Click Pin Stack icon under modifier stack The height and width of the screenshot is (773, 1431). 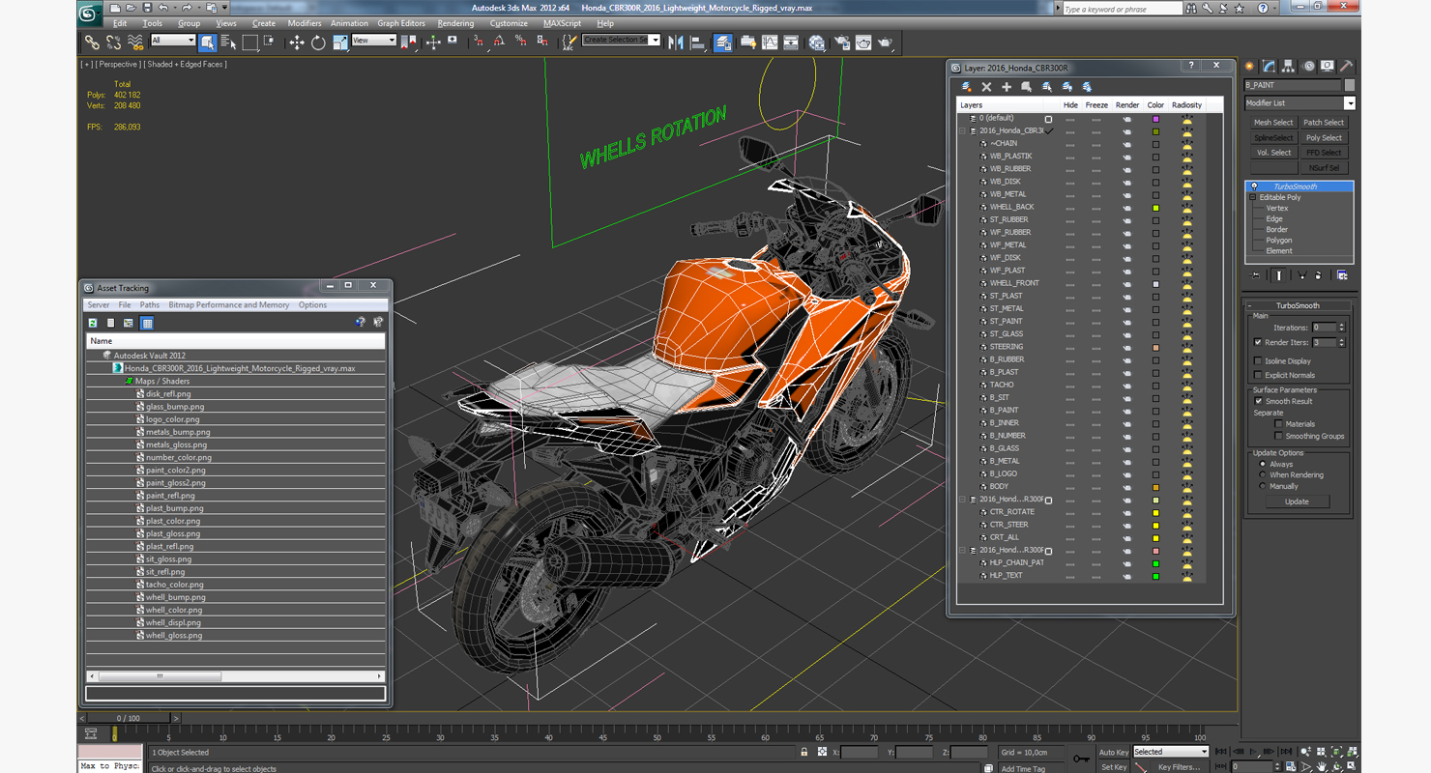1256,275
